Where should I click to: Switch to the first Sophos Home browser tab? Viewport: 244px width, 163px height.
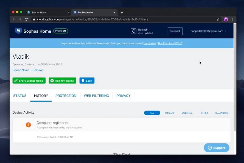[48, 12]
